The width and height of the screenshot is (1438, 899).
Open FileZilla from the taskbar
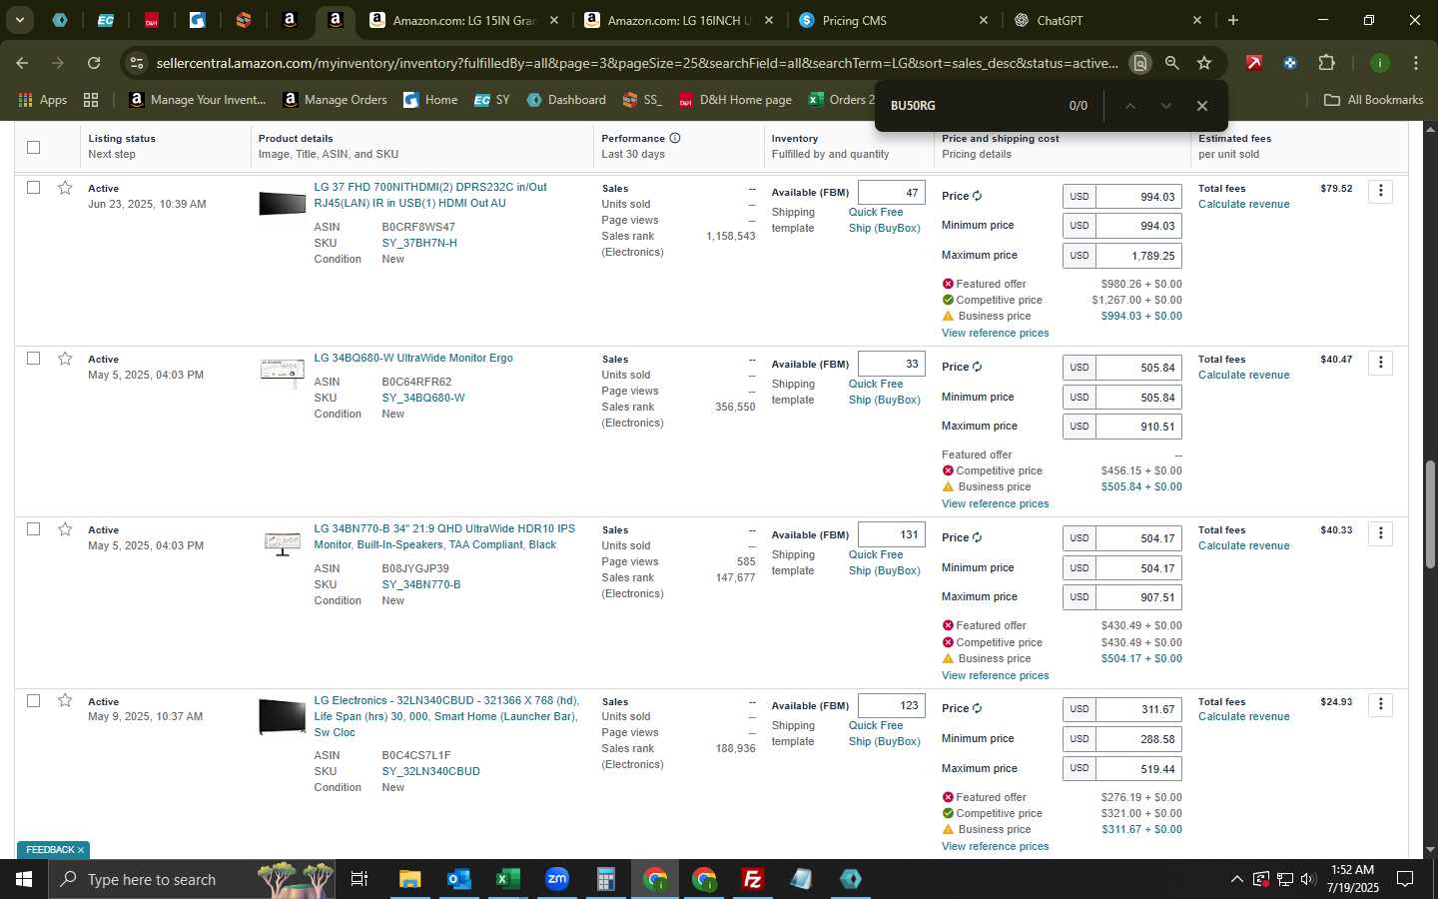(x=752, y=879)
